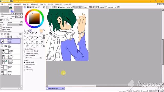This screenshot has height=92, width=164.
Task: Hide Layer1 using its eye icon
Action: pos(2,72)
